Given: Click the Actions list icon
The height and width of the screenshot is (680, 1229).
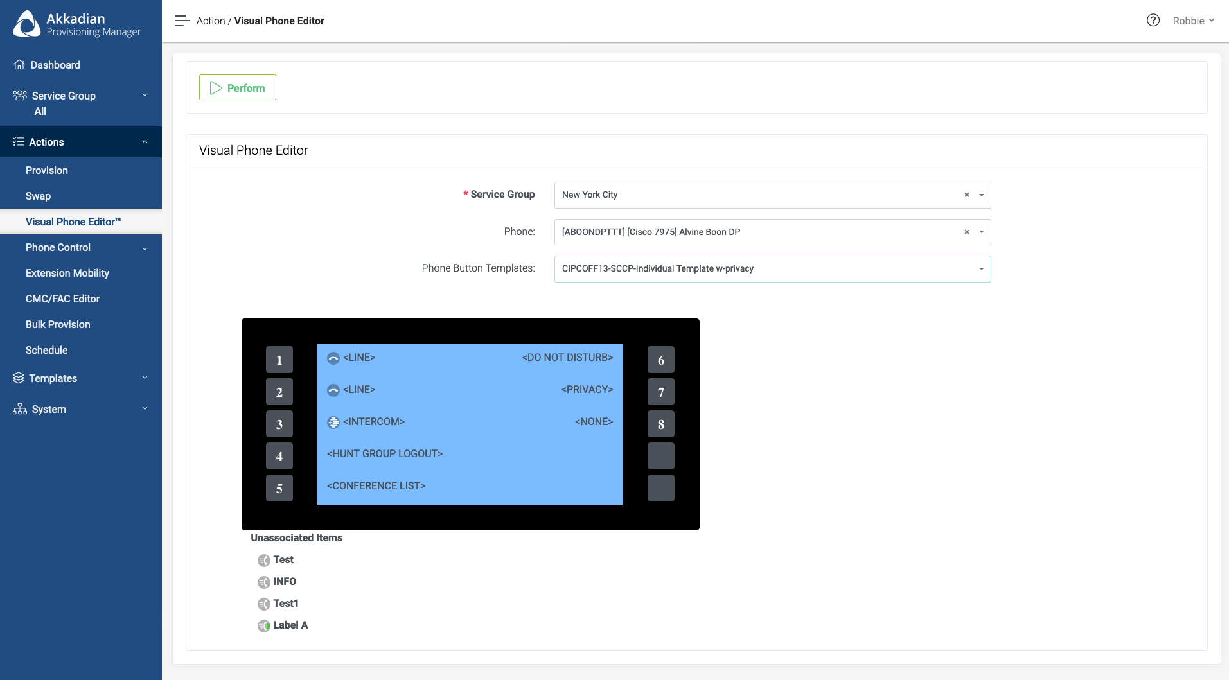Looking at the screenshot, I should [19, 142].
